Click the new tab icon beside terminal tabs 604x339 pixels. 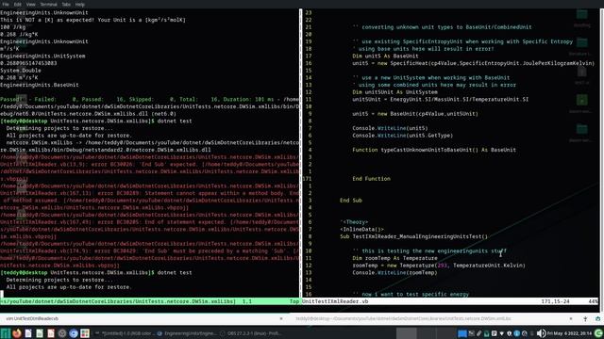(x=585, y=318)
